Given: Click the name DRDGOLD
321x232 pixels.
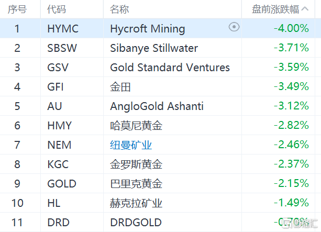Looking at the screenshot, I should click(136, 223).
